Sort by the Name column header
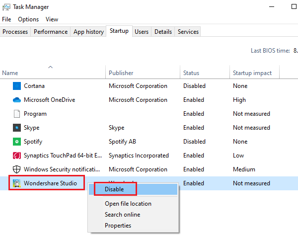298x237 pixels. coord(10,73)
